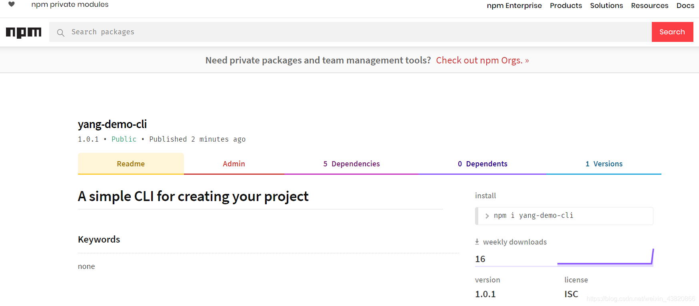Click the 'weekly downloads' label
This screenshot has height=306, width=699.
(515, 242)
